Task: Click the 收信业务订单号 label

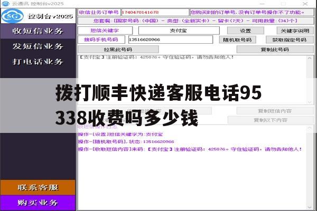Action: click(99, 12)
